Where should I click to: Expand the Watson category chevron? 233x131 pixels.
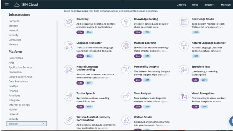pos(43,124)
